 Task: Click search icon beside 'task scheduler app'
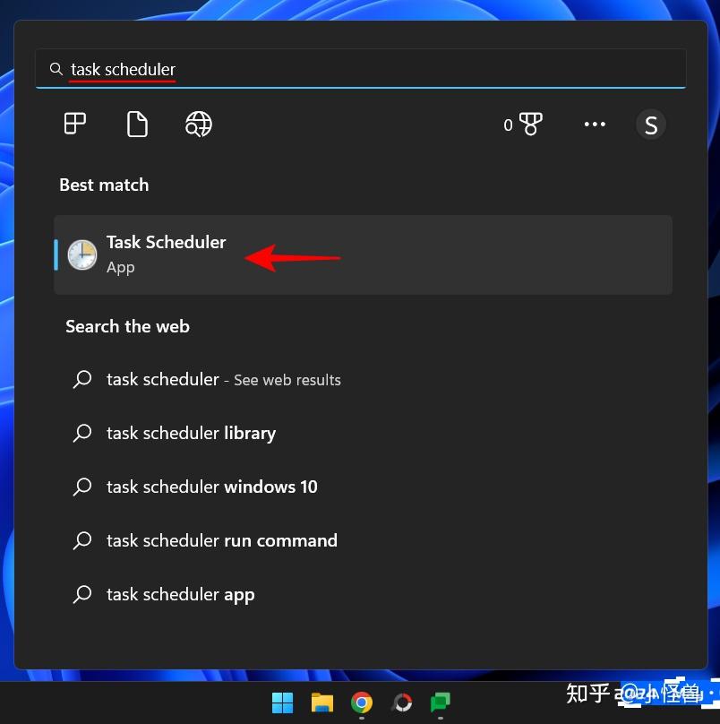tap(82, 594)
